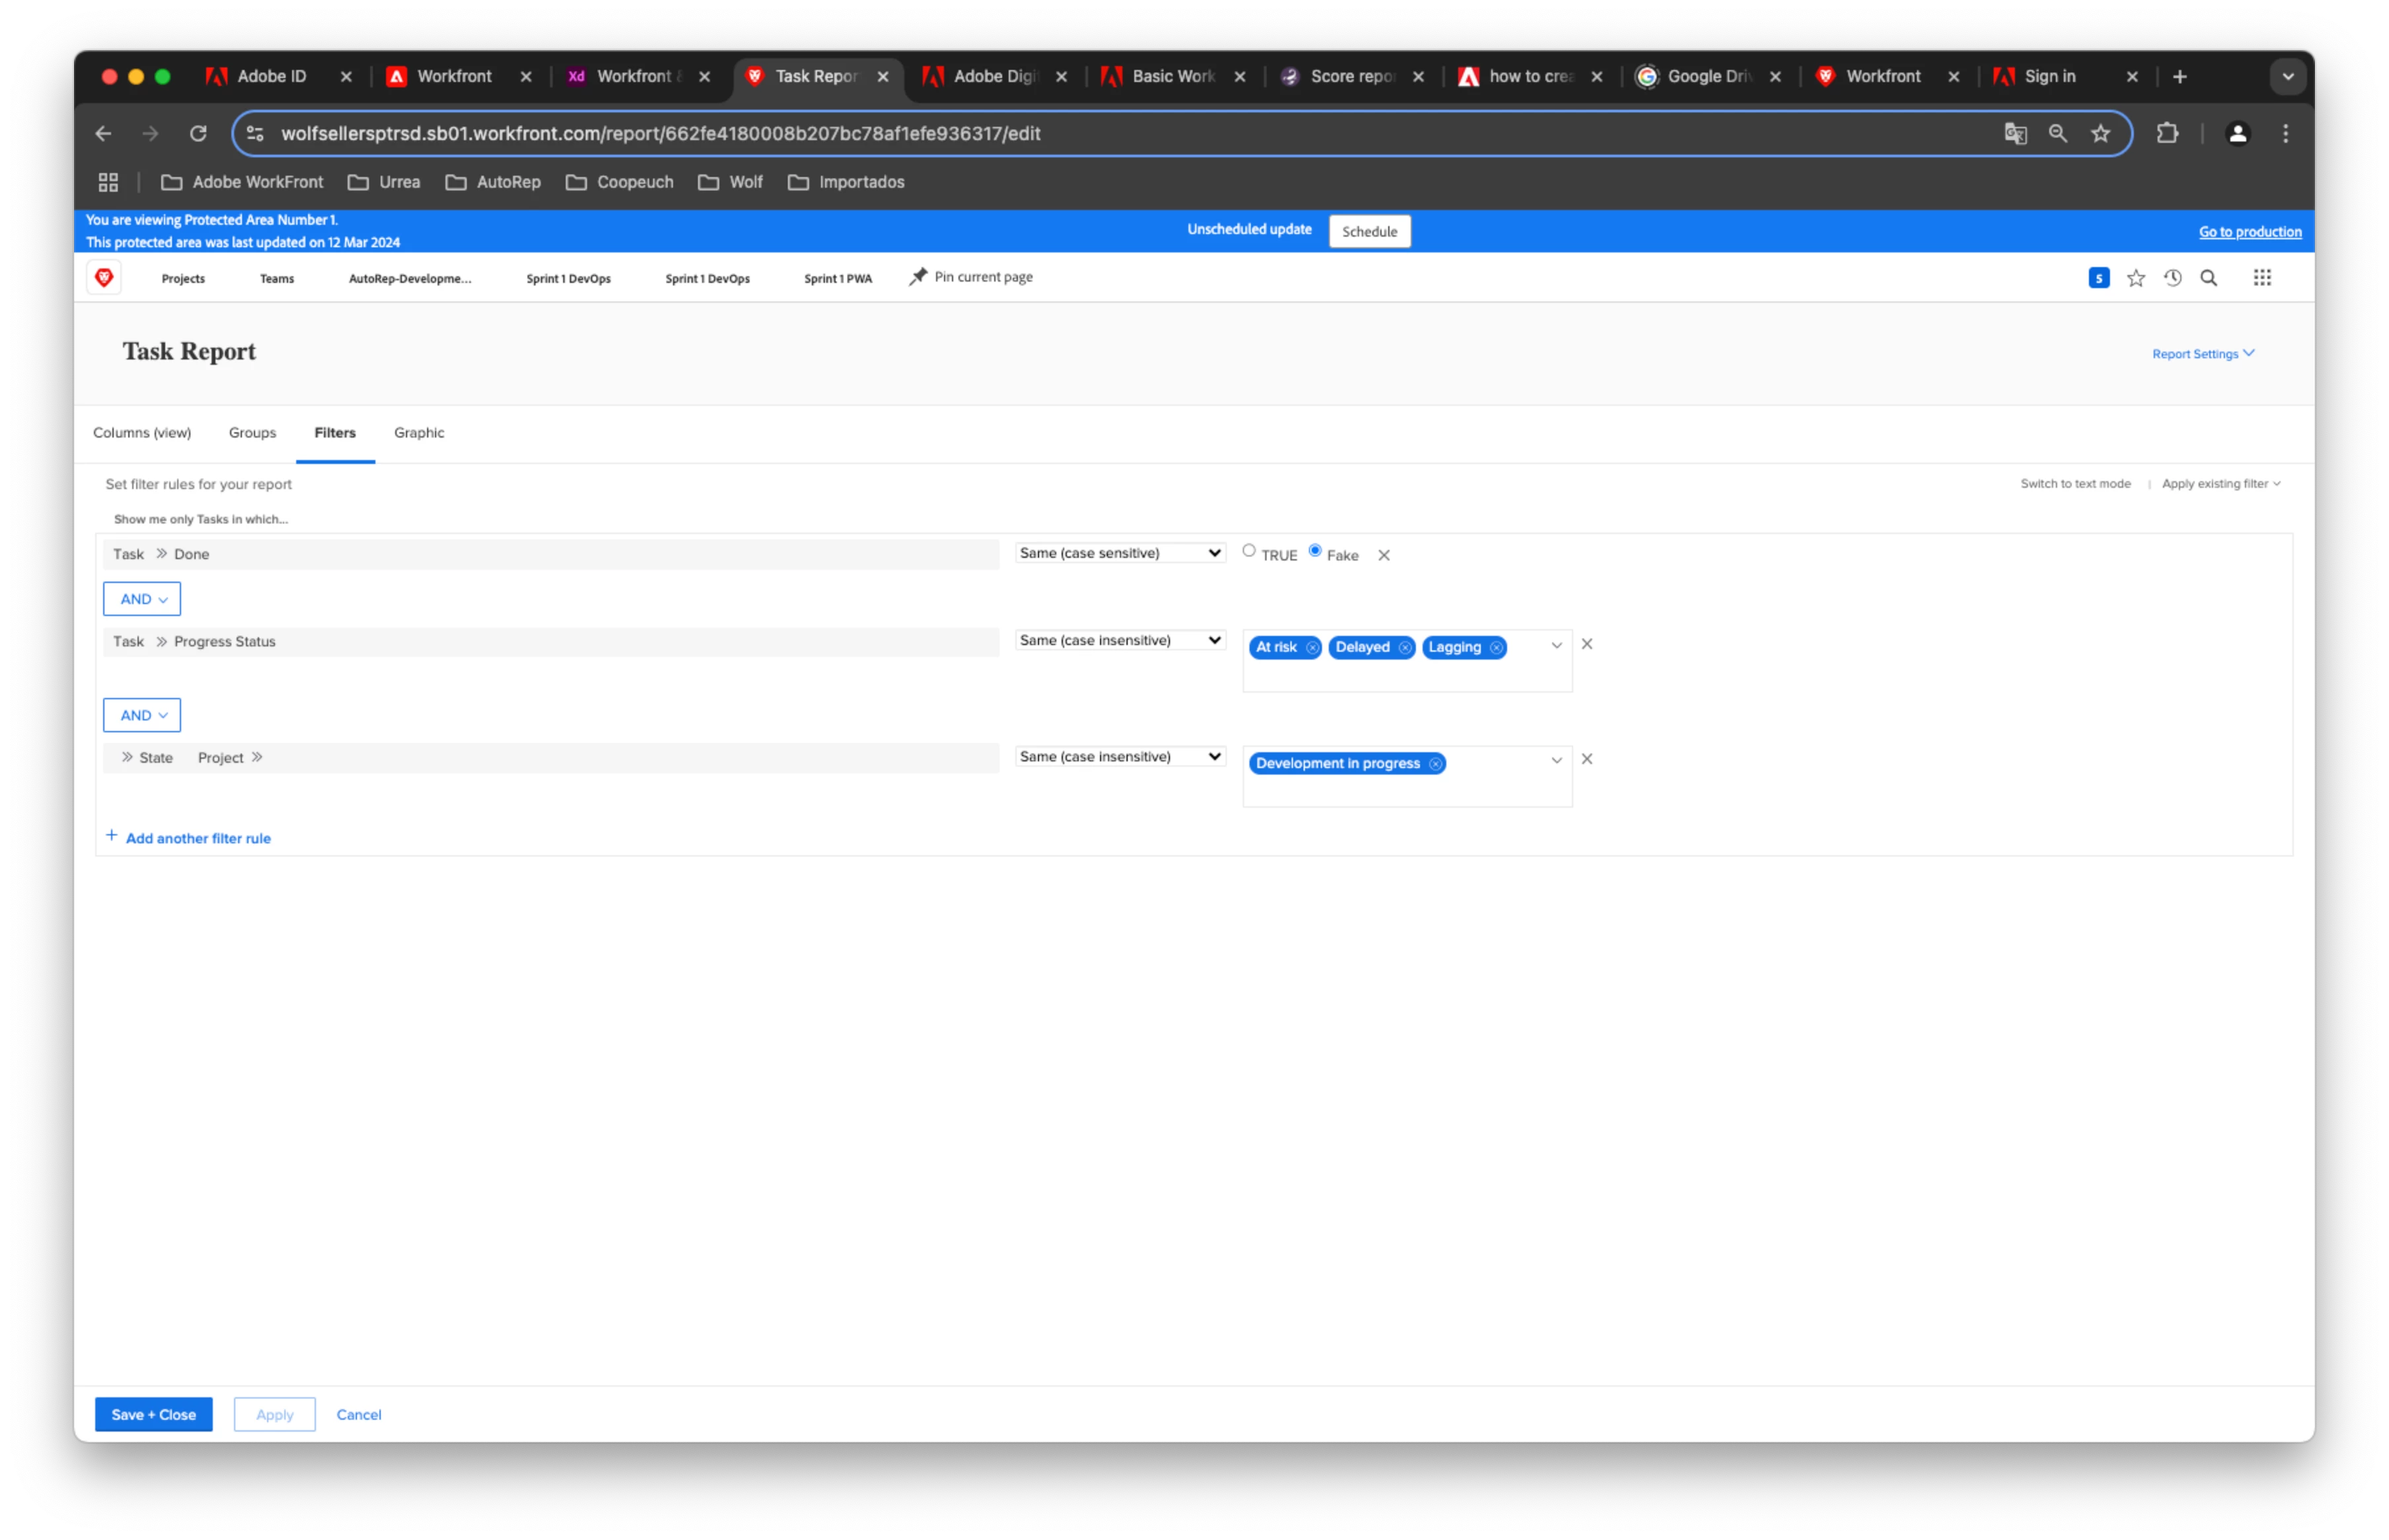Expand the Apply existing filter dropdown

(2221, 484)
